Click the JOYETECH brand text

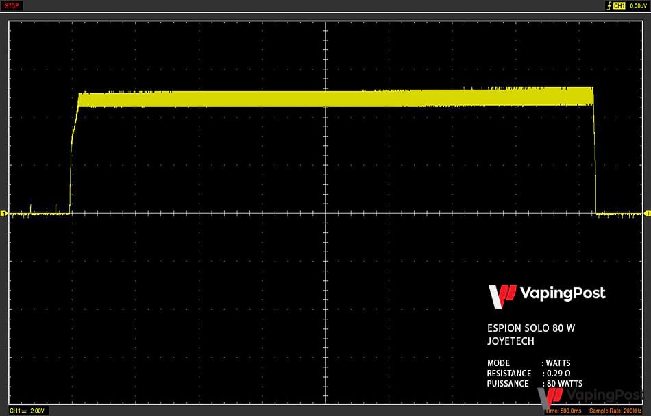pos(511,341)
